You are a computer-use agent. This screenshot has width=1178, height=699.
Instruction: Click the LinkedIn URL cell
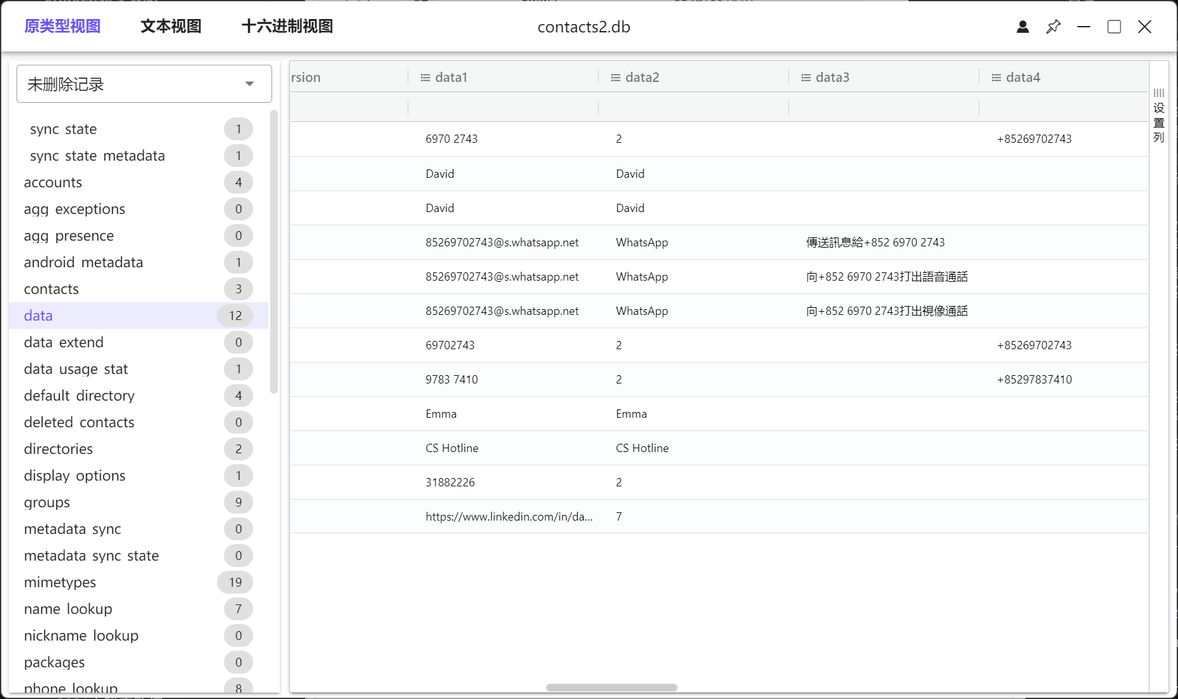click(x=509, y=517)
